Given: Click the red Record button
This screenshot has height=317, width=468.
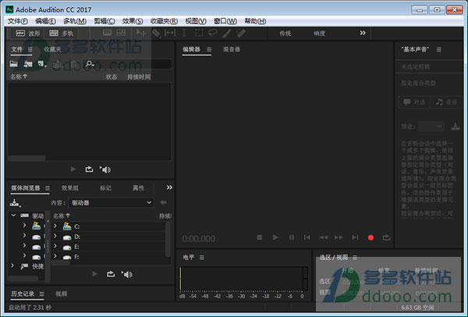Looking at the screenshot, I should tap(370, 237).
